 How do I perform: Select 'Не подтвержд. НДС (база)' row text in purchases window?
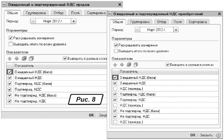tap(140, 111)
